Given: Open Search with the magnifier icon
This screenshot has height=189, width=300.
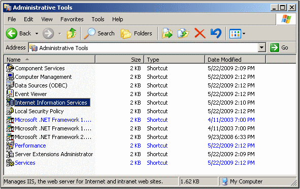Looking at the screenshot, I should click(89, 33).
